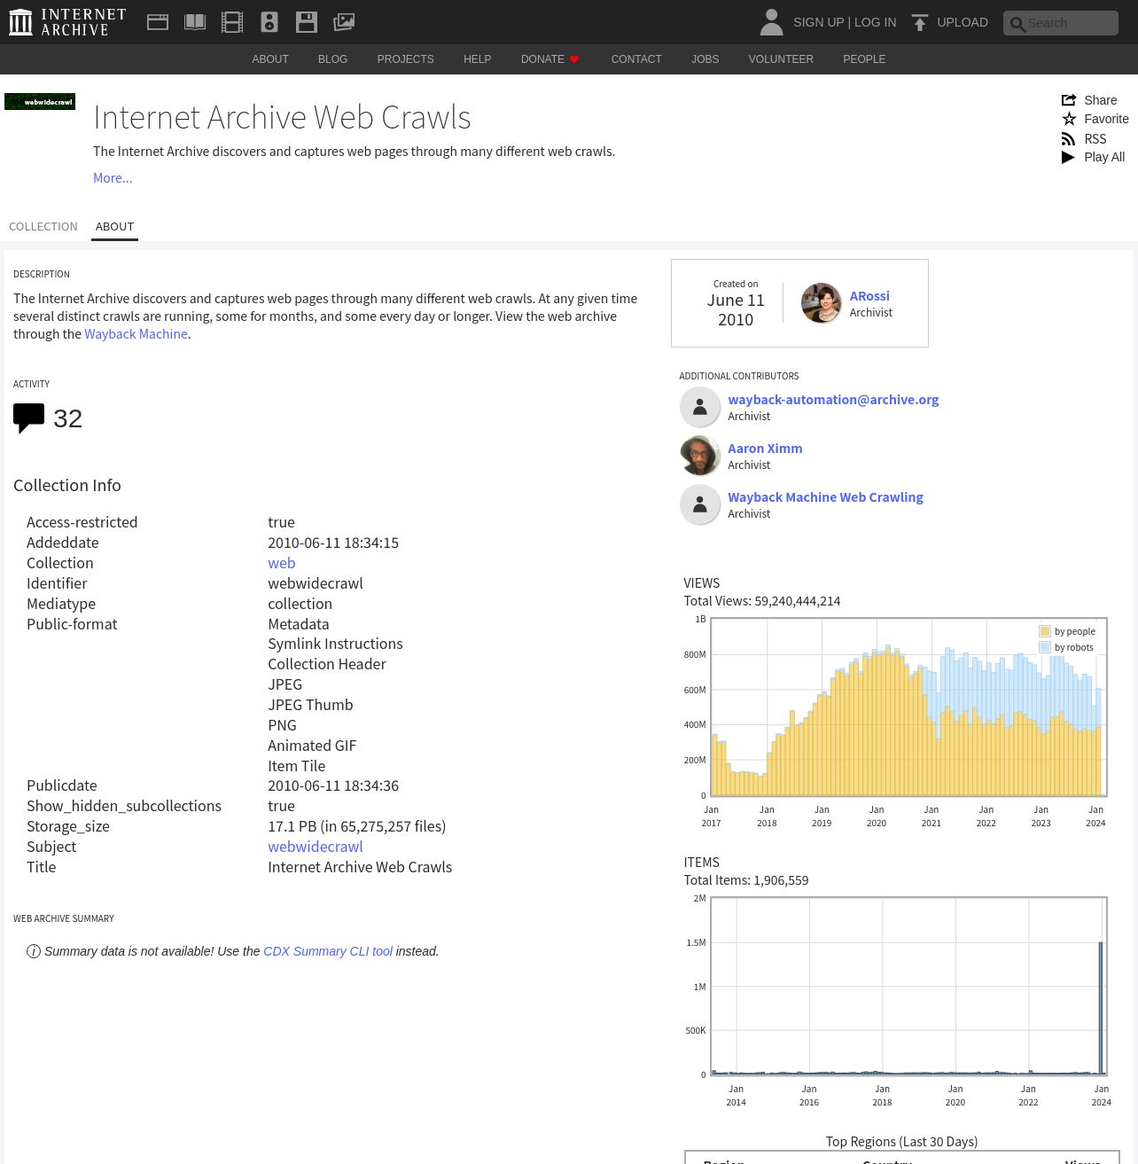Viewport: 1138px width, 1164px height.
Task: Click the summary info icon
Action: 34,951
